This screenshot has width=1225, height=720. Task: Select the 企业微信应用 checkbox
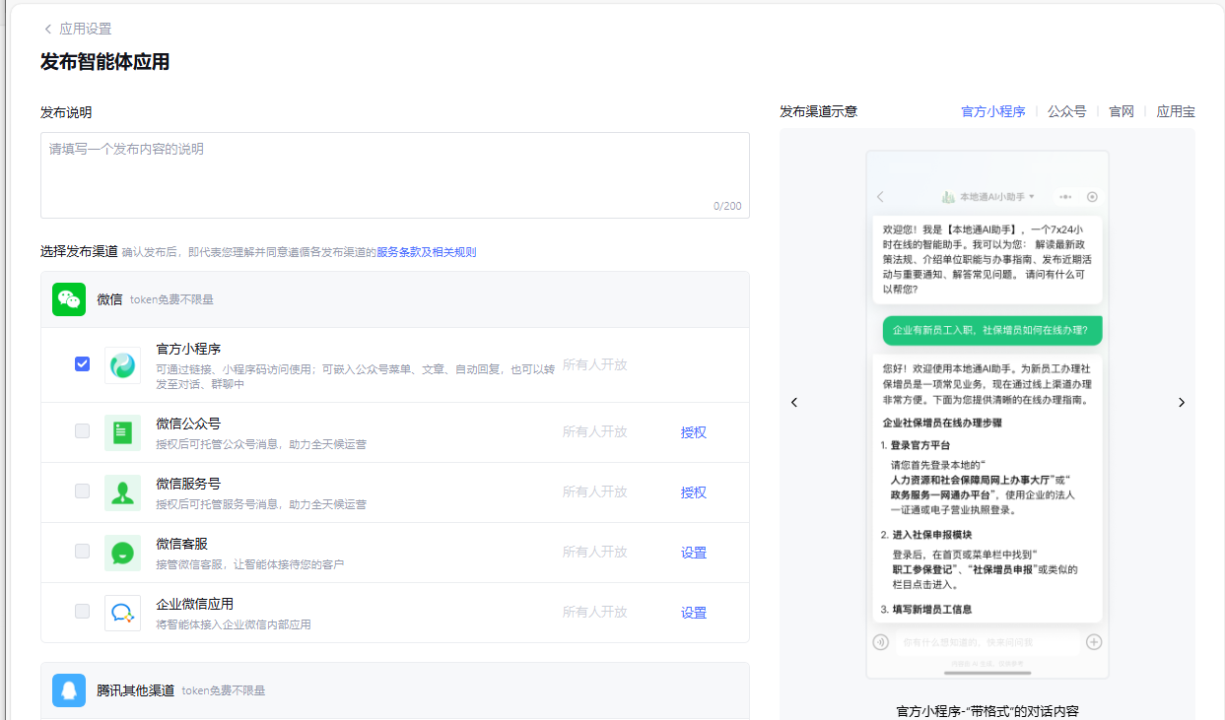(x=83, y=612)
